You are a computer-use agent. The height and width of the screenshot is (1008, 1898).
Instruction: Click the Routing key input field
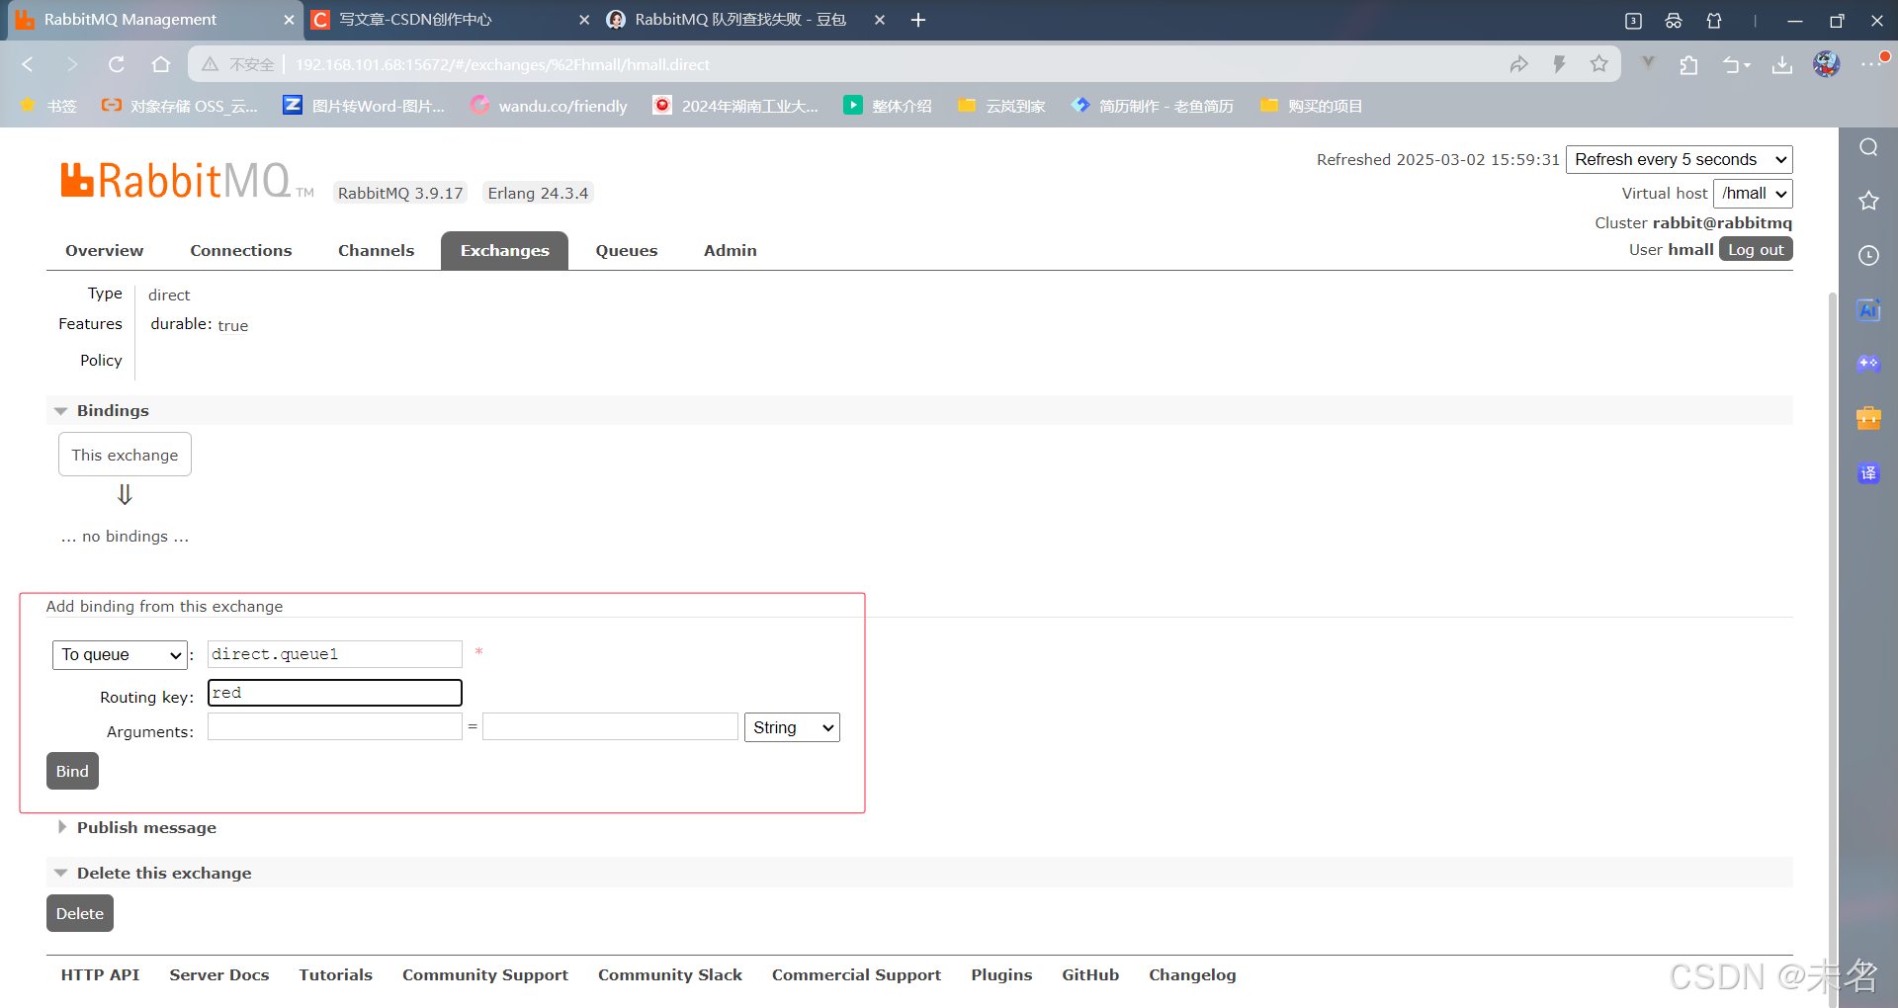[335, 693]
